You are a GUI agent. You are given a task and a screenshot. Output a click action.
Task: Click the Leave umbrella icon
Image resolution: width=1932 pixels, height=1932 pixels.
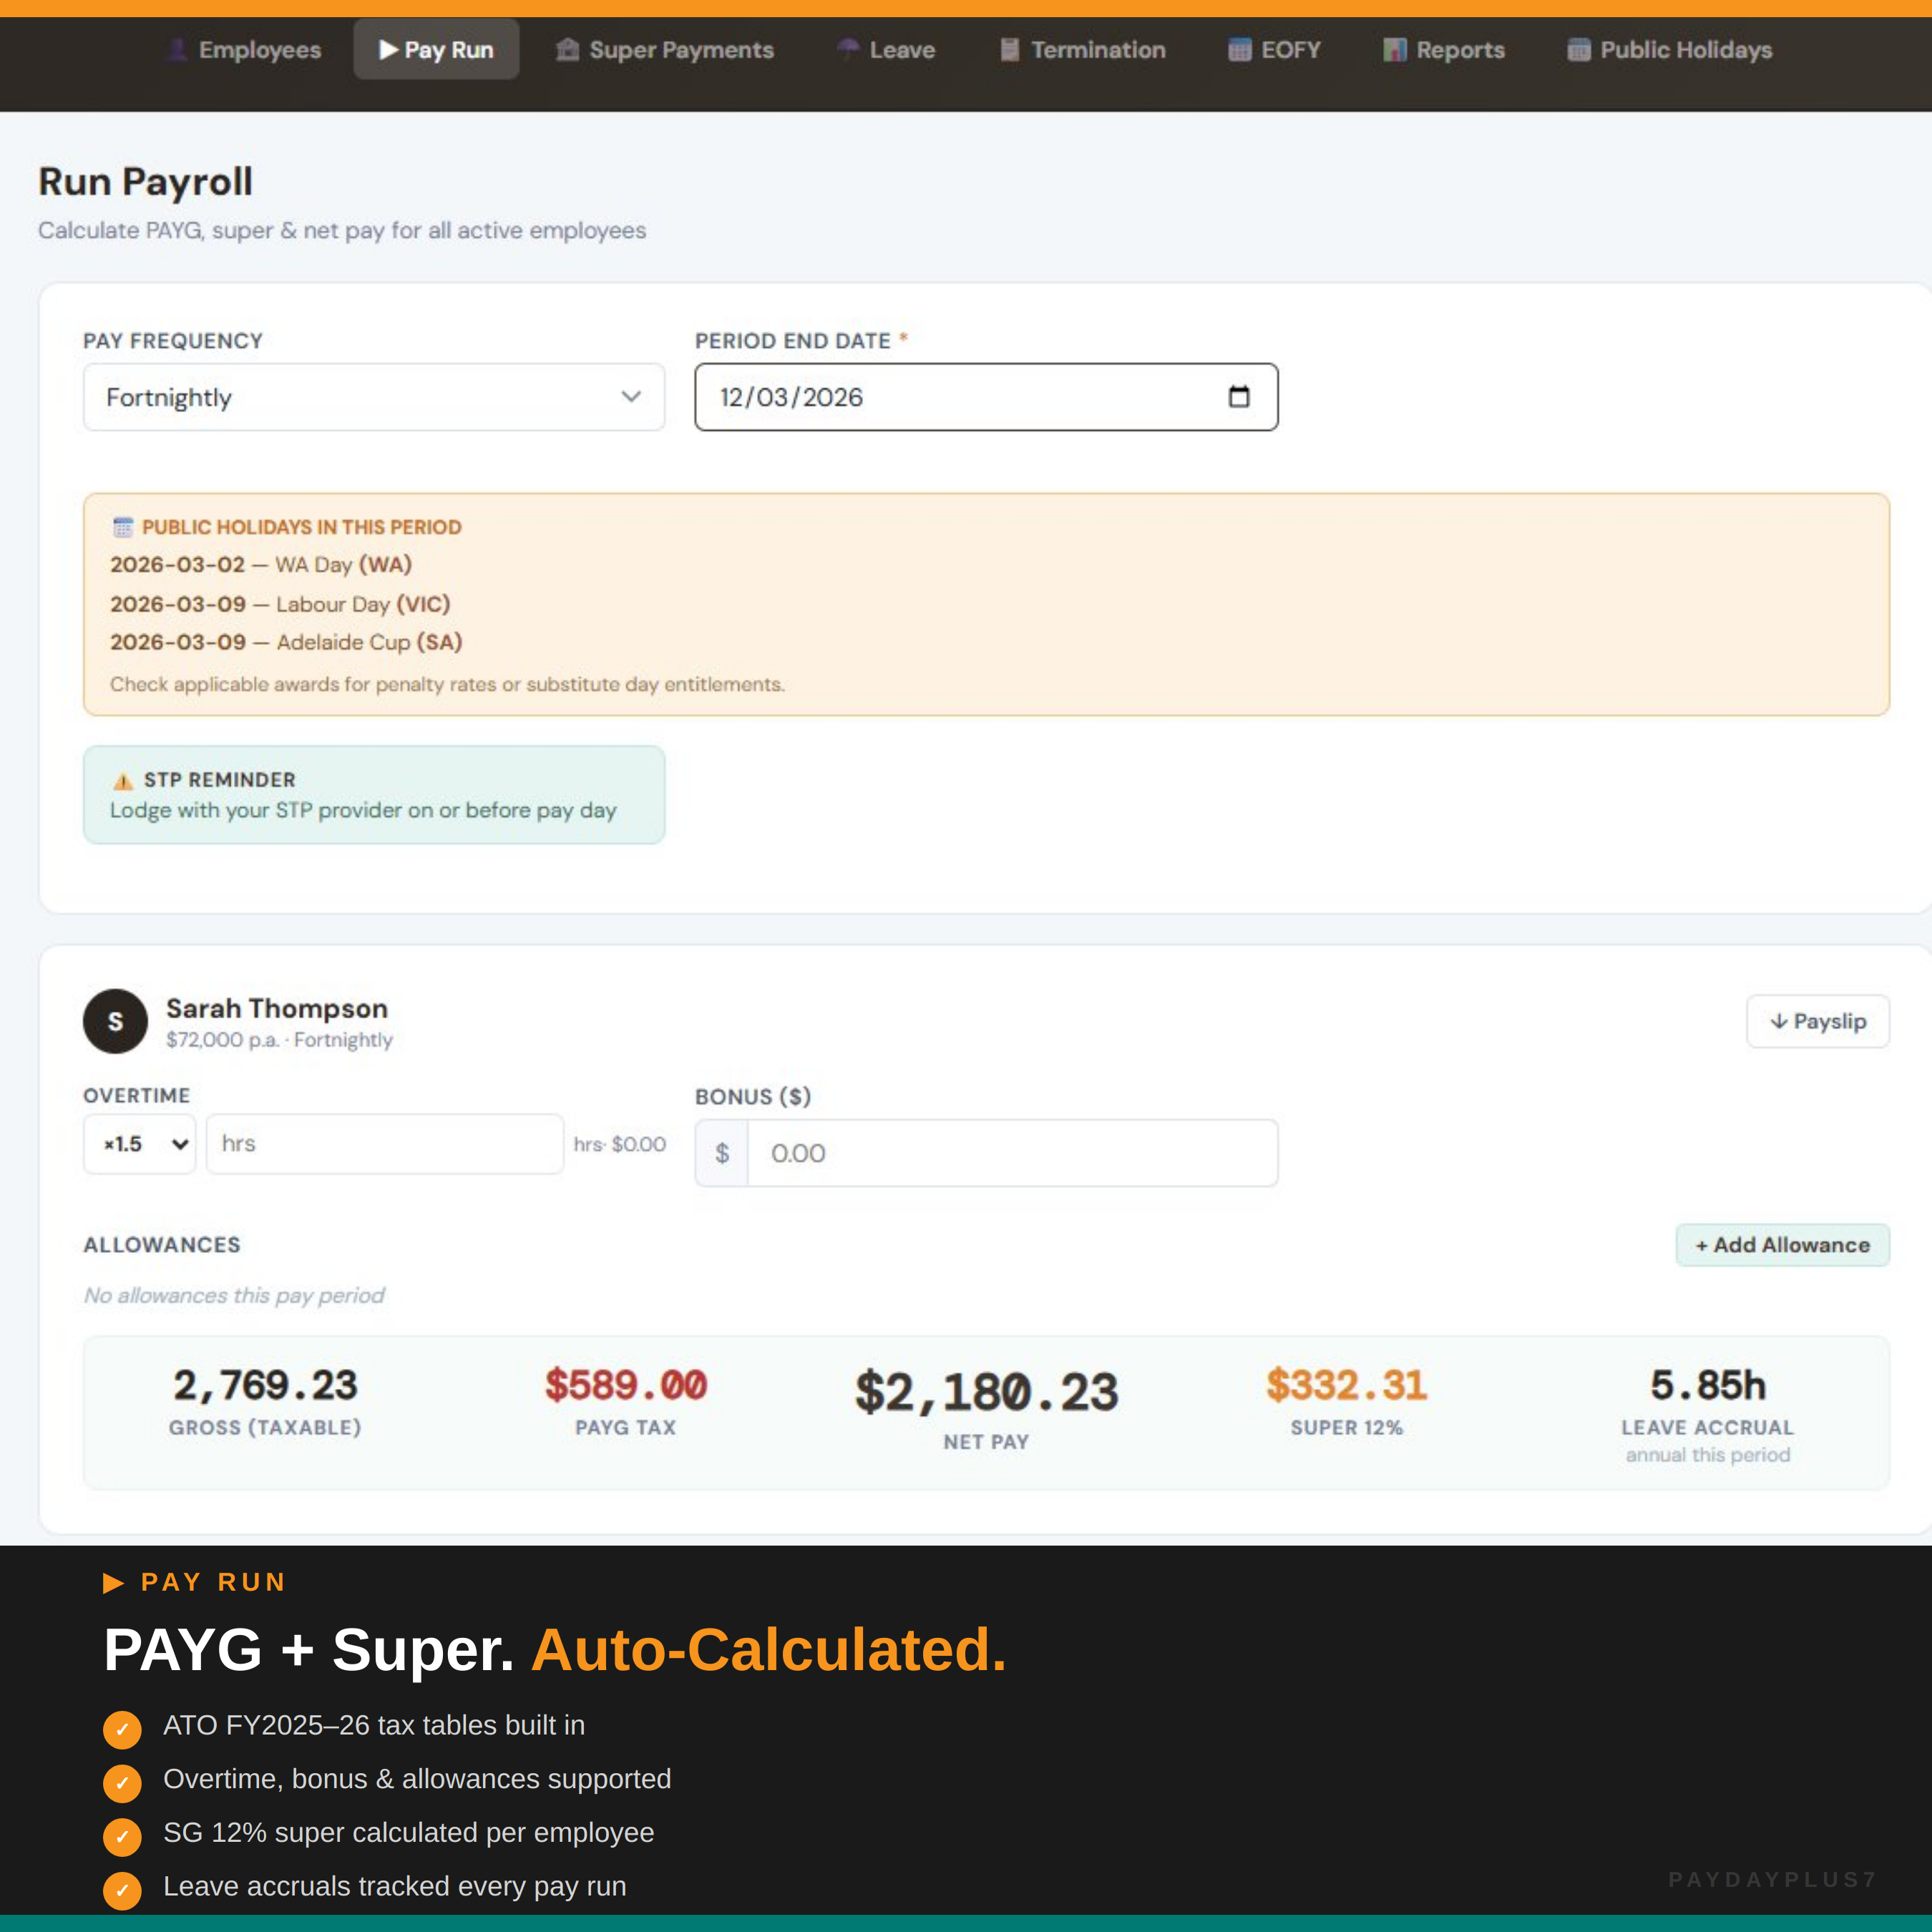tap(847, 49)
